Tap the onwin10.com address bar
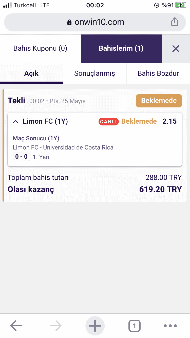Image resolution: width=190 pixels, height=338 pixels. click(x=95, y=22)
